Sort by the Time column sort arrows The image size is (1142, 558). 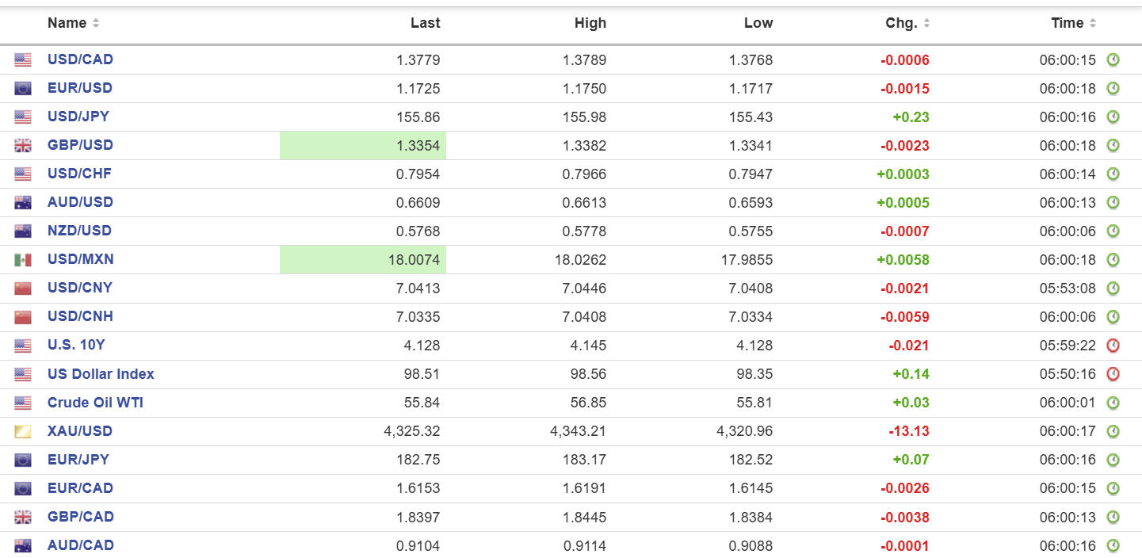point(1093,24)
